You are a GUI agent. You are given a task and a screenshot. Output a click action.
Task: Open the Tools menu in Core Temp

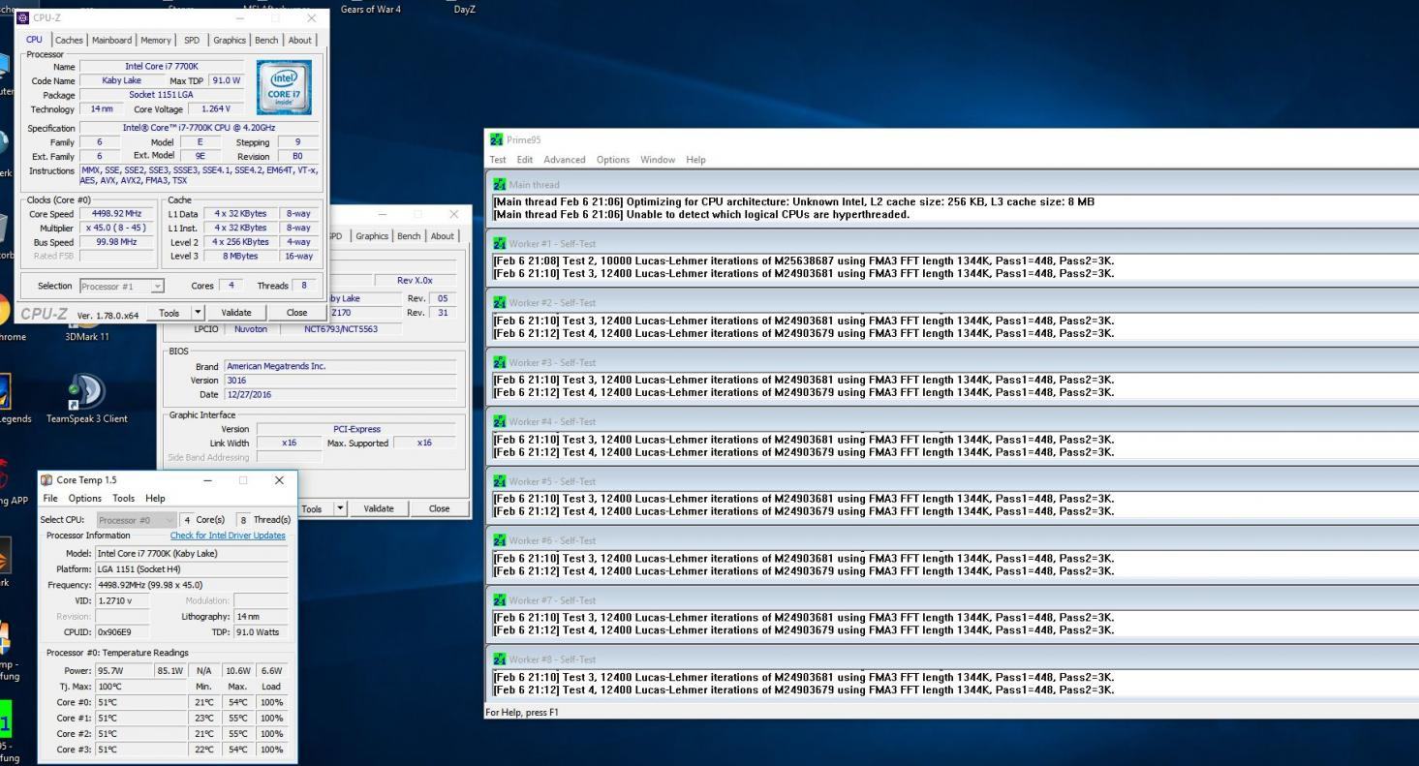(x=124, y=498)
